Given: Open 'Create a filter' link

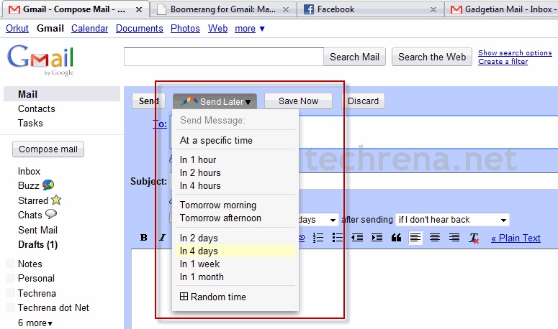Looking at the screenshot, I should click(x=503, y=62).
